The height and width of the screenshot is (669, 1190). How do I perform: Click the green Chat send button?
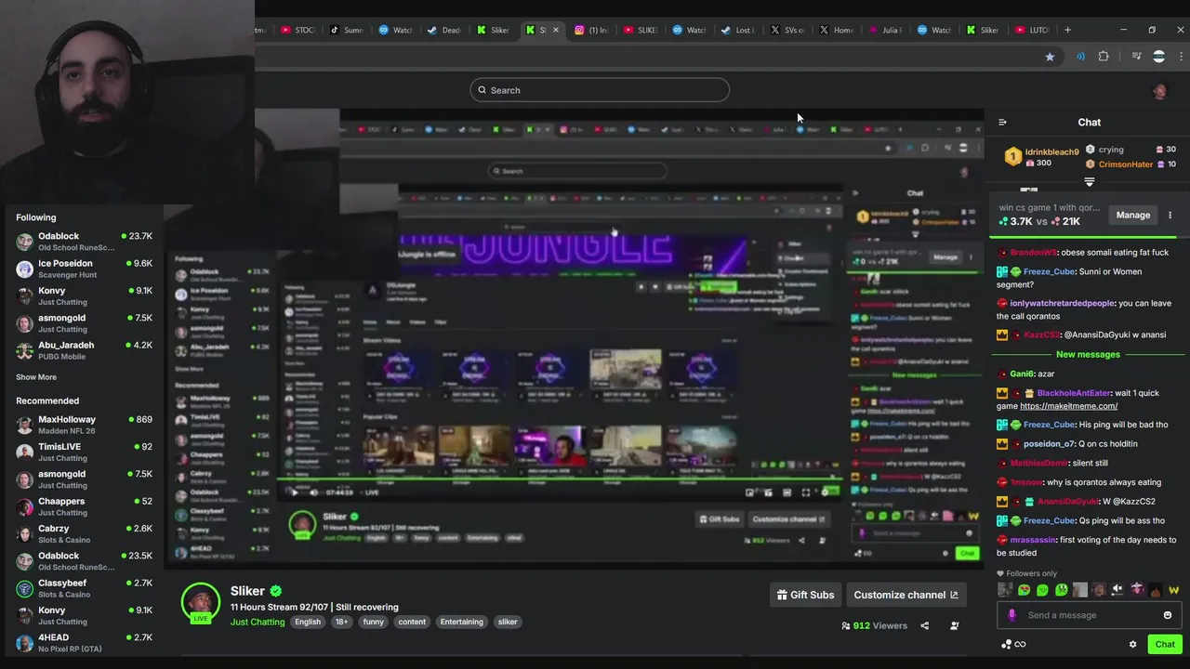pyautogui.click(x=1165, y=644)
